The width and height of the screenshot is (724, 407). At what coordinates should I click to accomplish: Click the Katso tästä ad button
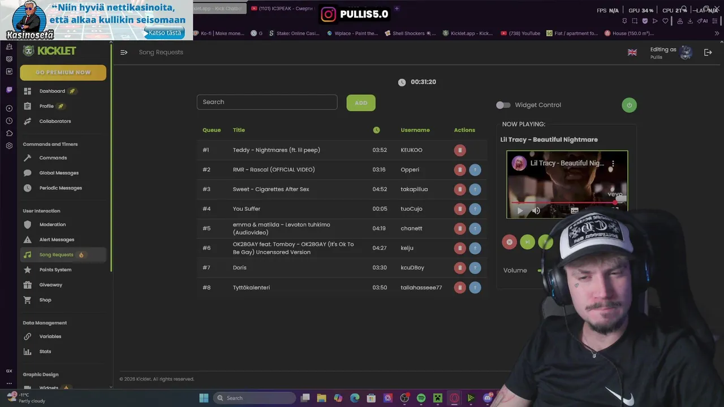165,33
